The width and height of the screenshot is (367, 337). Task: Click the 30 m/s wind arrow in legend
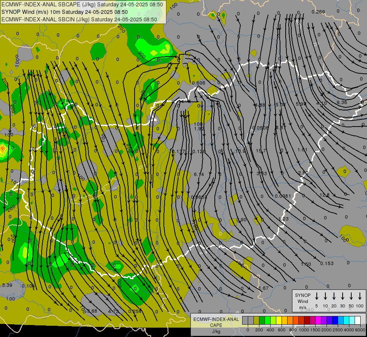[342, 296]
